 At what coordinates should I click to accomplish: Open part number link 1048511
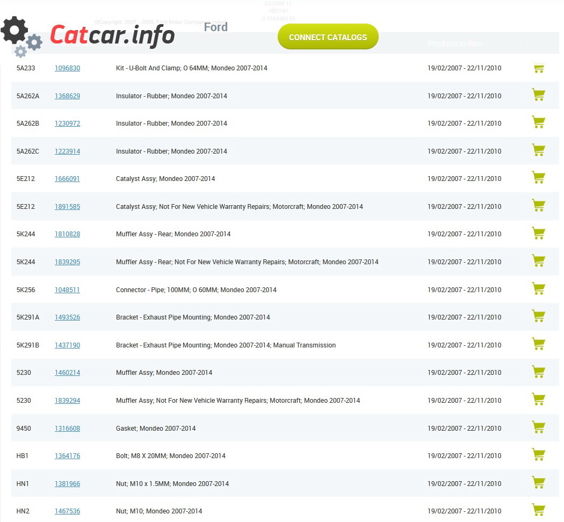[x=67, y=290]
